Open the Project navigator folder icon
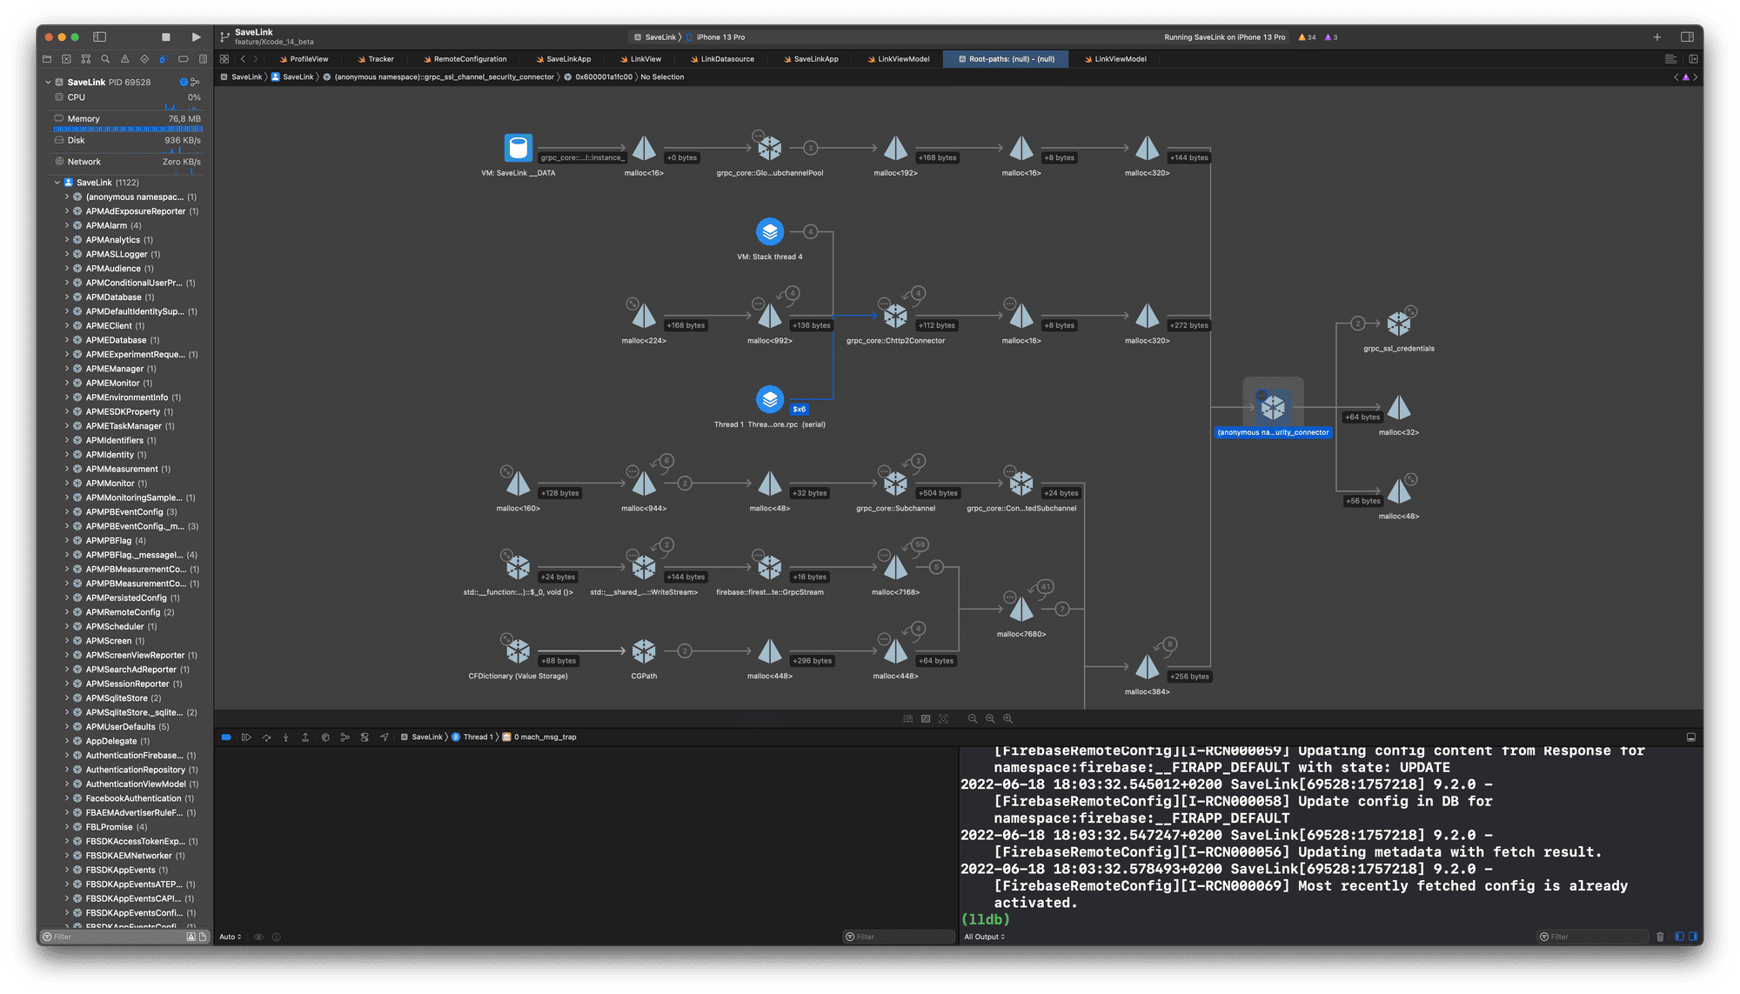Viewport: 1740px width, 994px height. pos(47,59)
